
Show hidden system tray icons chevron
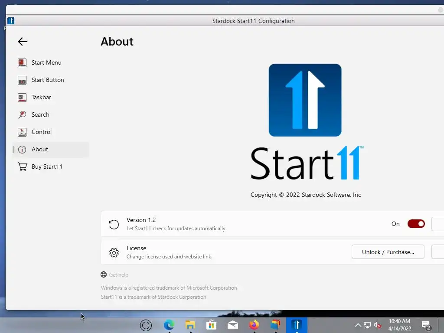click(x=358, y=325)
